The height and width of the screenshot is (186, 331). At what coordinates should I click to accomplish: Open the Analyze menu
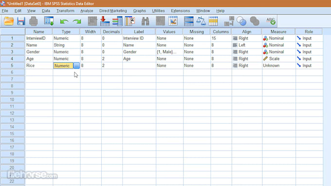click(x=87, y=11)
